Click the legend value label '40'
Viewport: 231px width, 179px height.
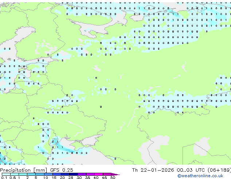96,178
